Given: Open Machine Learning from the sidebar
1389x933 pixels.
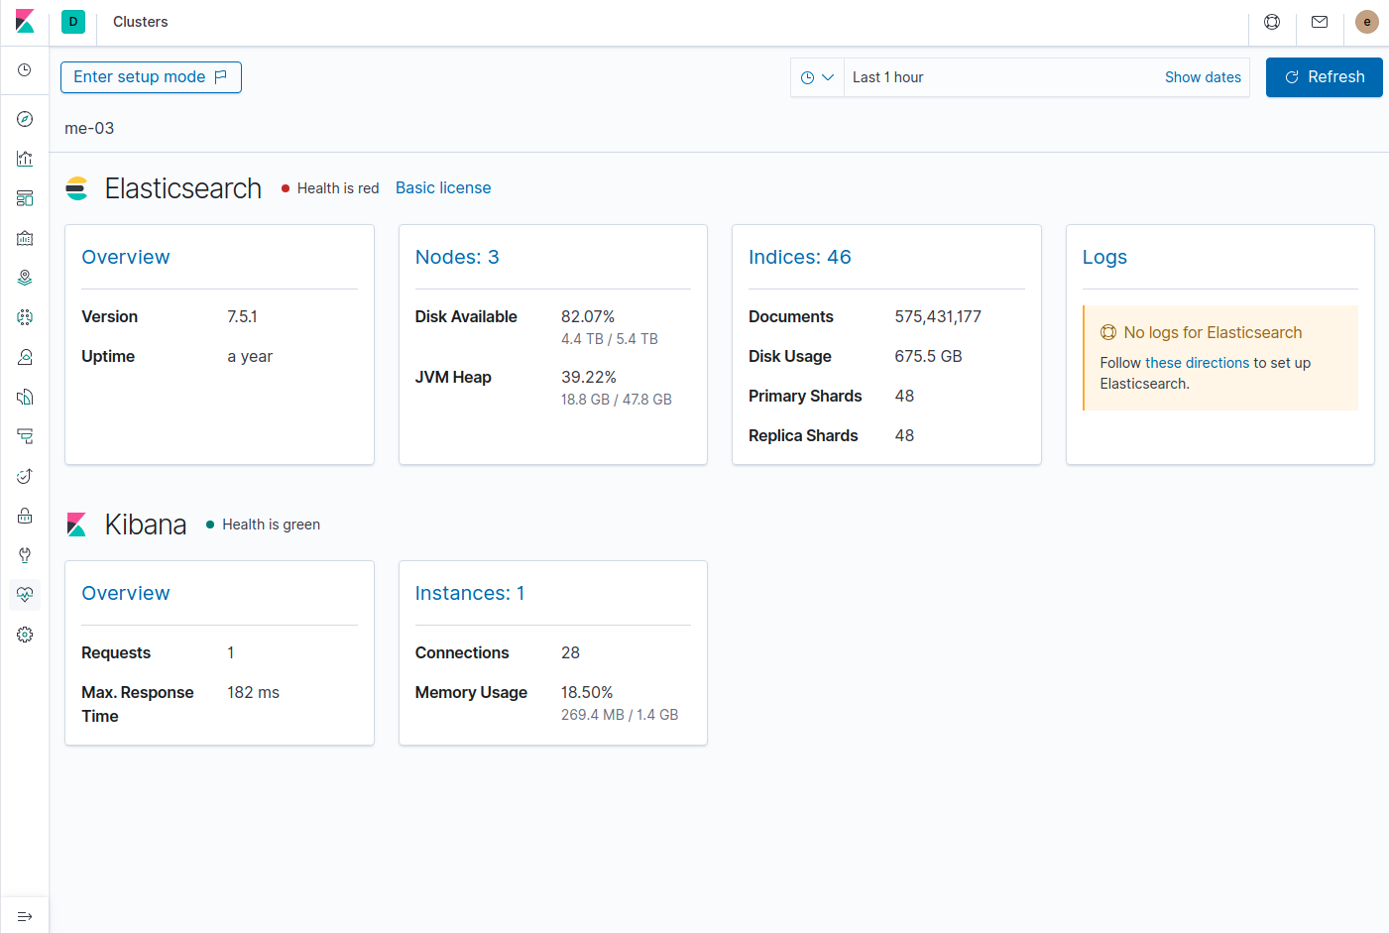Looking at the screenshot, I should [x=25, y=317].
